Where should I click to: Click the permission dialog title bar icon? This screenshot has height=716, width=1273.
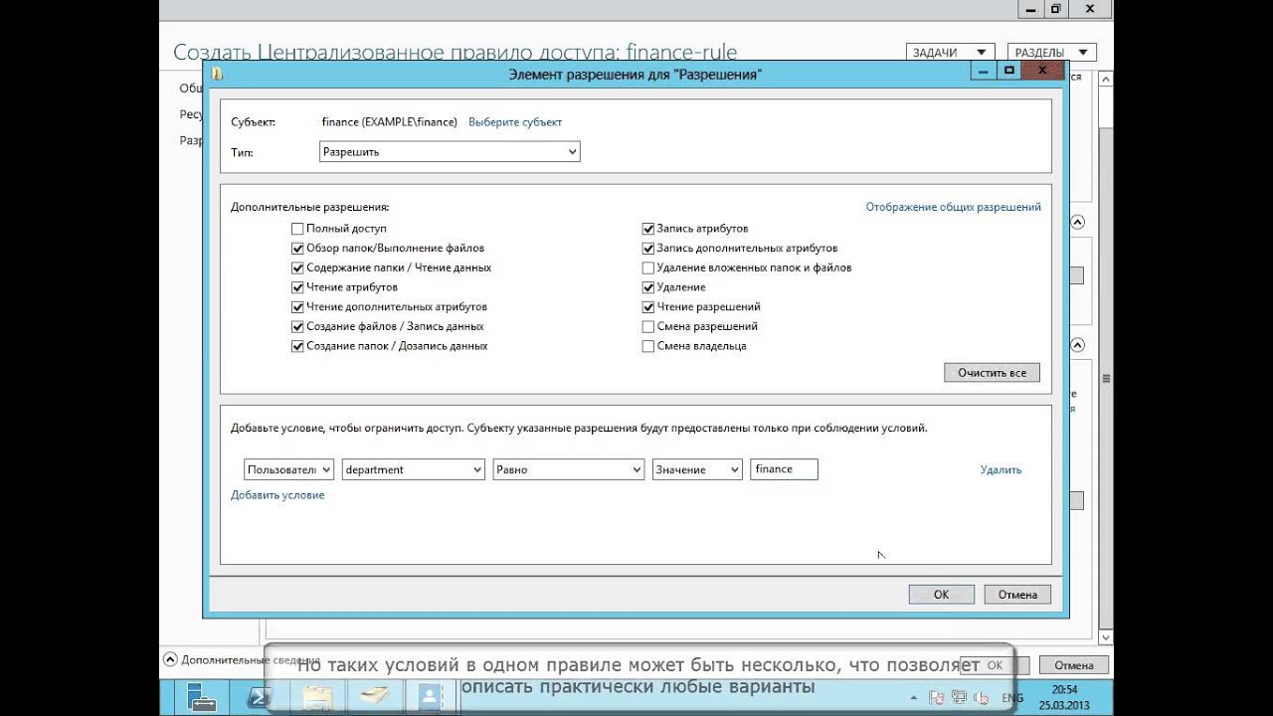pyautogui.click(x=218, y=74)
